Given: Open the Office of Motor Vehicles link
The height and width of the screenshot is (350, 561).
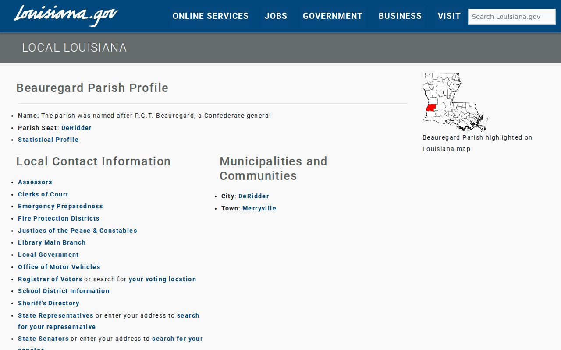Looking at the screenshot, I should [59, 267].
